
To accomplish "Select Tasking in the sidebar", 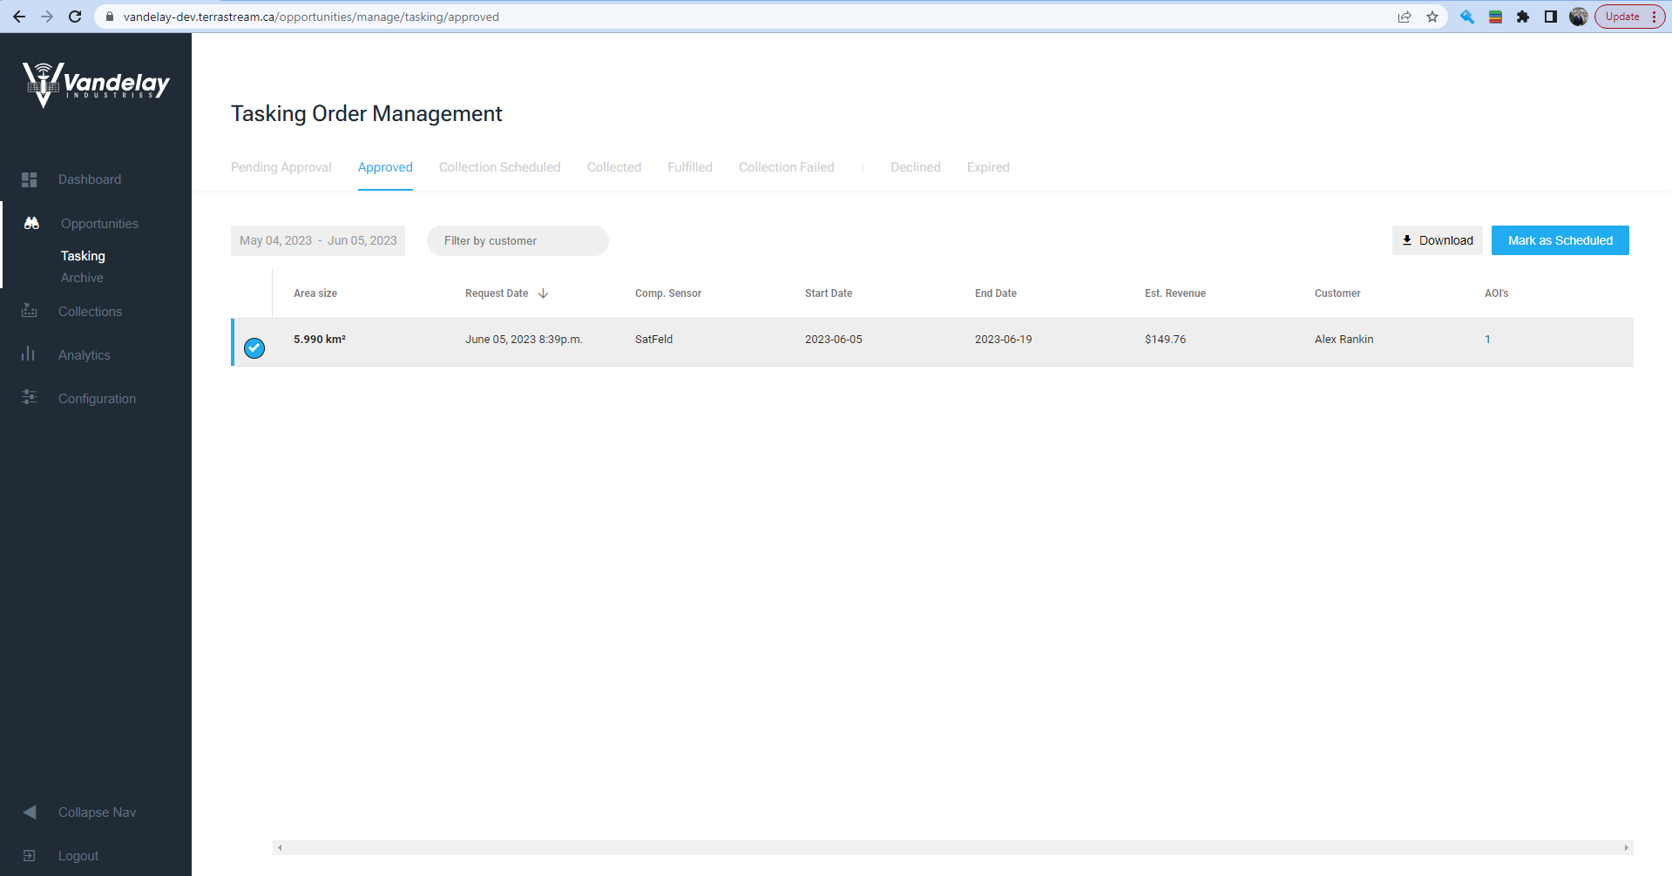I will (x=83, y=256).
